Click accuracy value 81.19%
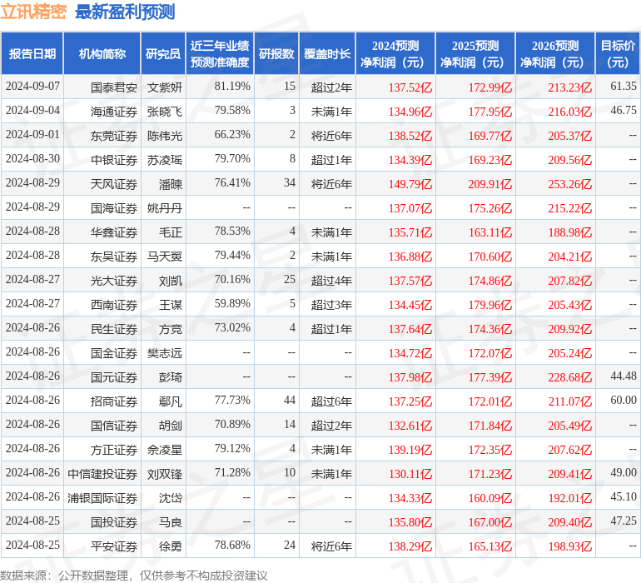 coord(232,87)
